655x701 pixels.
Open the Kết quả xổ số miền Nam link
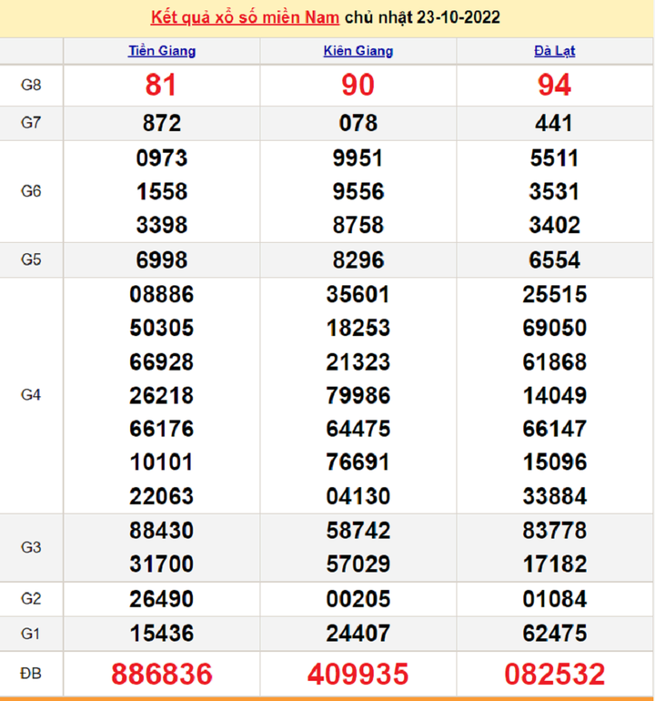(x=245, y=18)
